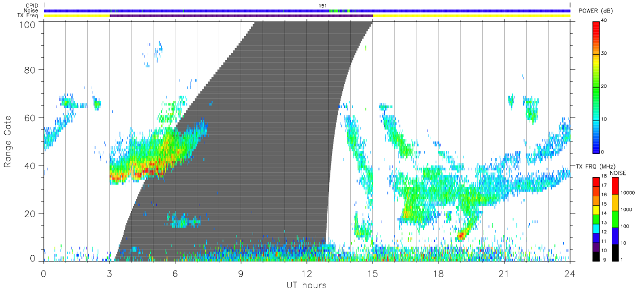This screenshot has height=296, width=641.
Task: Pick the black 9–10 MHz swatch in TX FRQ bar
Action: [x=597, y=255]
